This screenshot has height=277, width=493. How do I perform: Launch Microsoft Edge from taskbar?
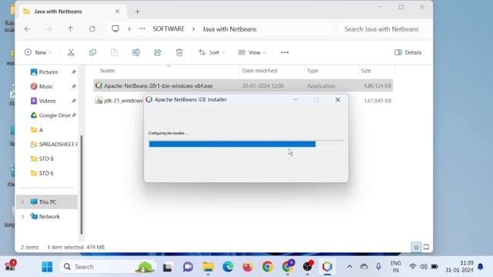tap(228, 267)
